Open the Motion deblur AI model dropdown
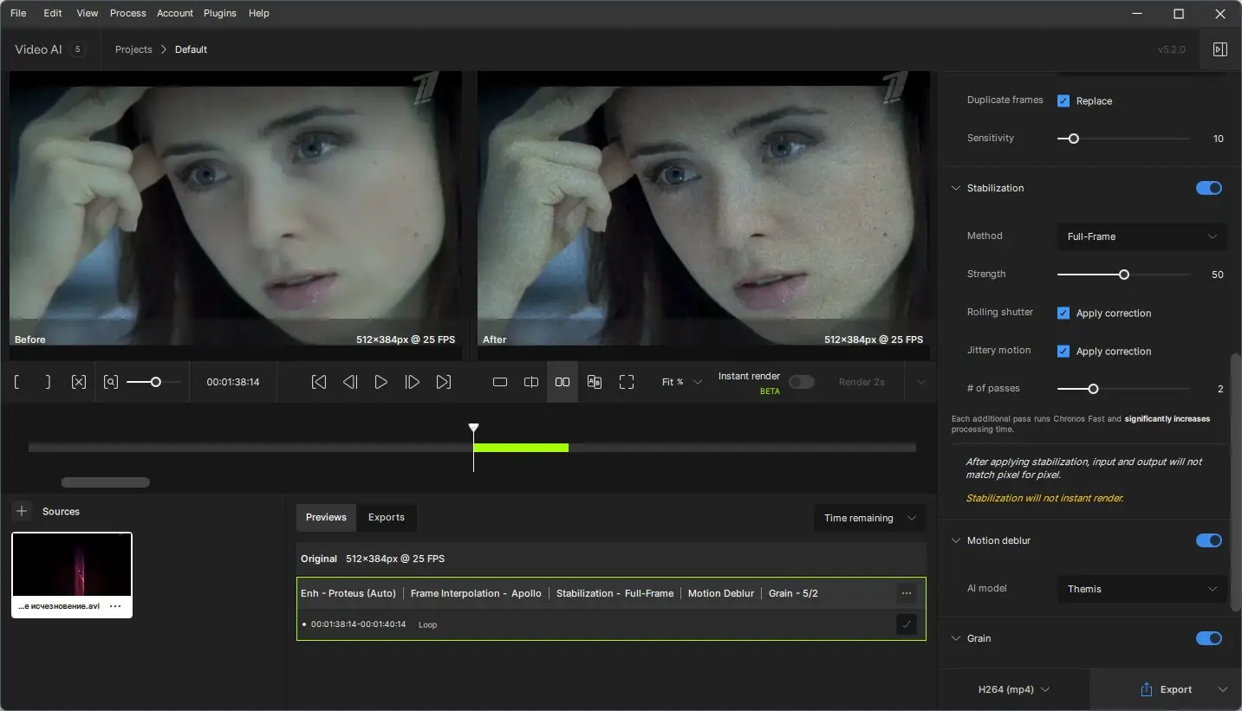 pos(1141,589)
